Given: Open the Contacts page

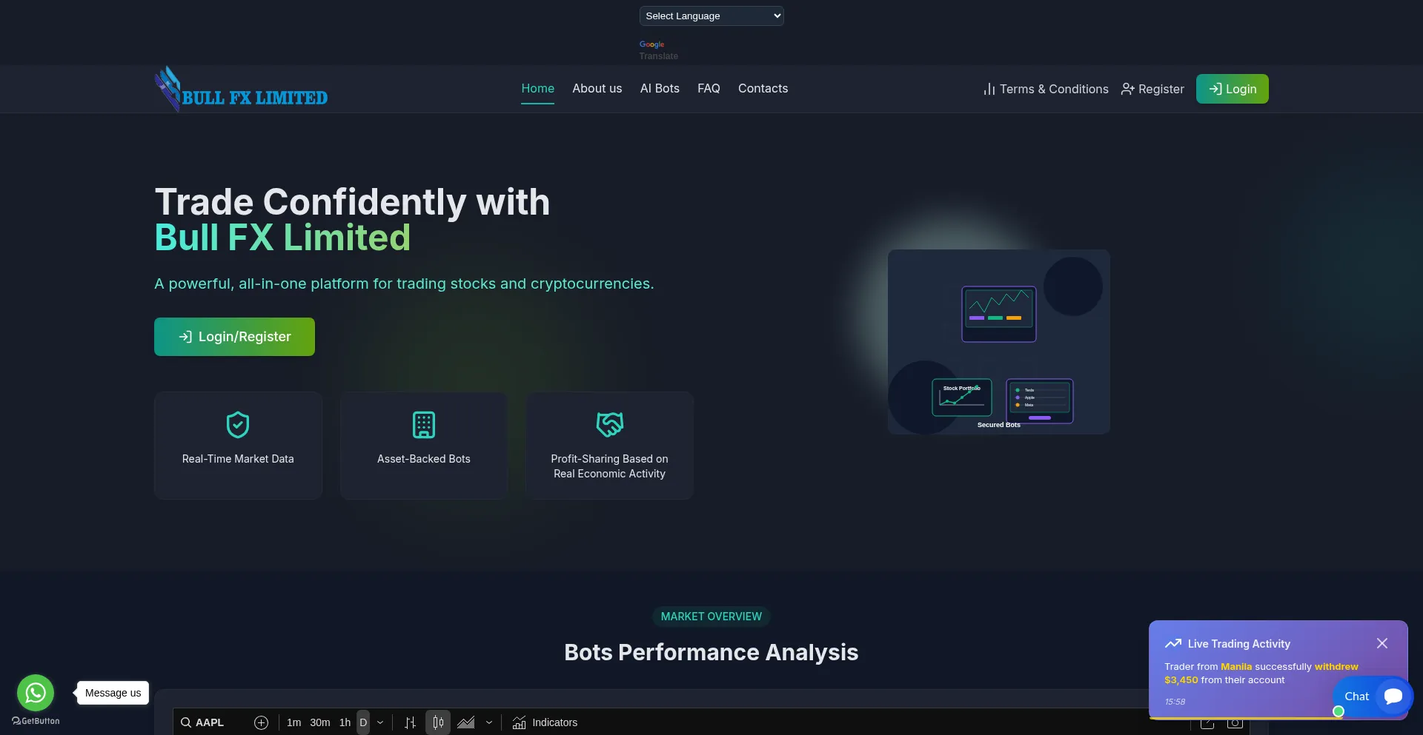Looking at the screenshot, I should coord(763,88).
